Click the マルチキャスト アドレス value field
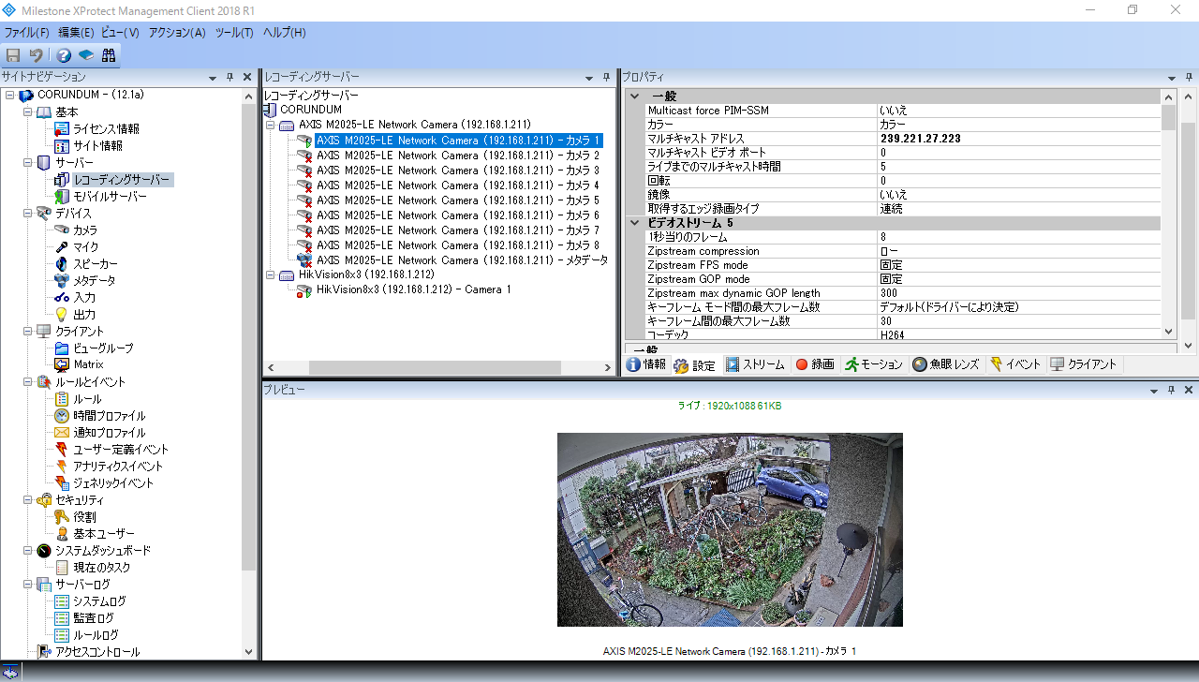Viewport: 1199px width, 682px height. click(1019, 139)
